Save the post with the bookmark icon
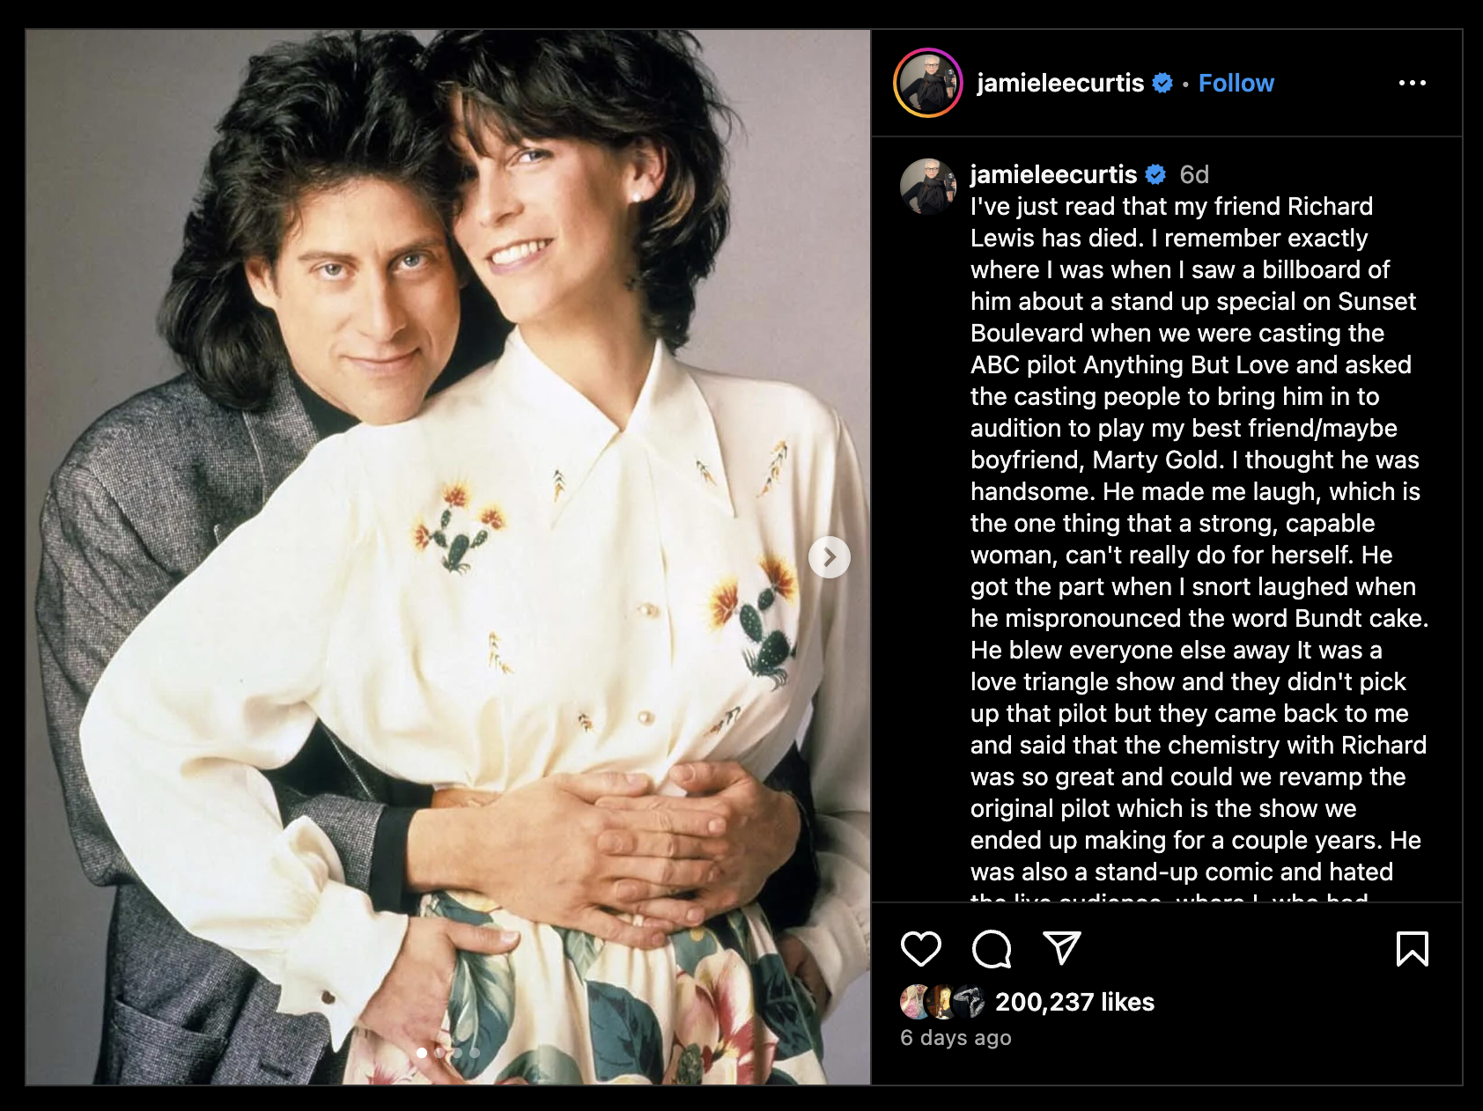 coord(1413,948)
